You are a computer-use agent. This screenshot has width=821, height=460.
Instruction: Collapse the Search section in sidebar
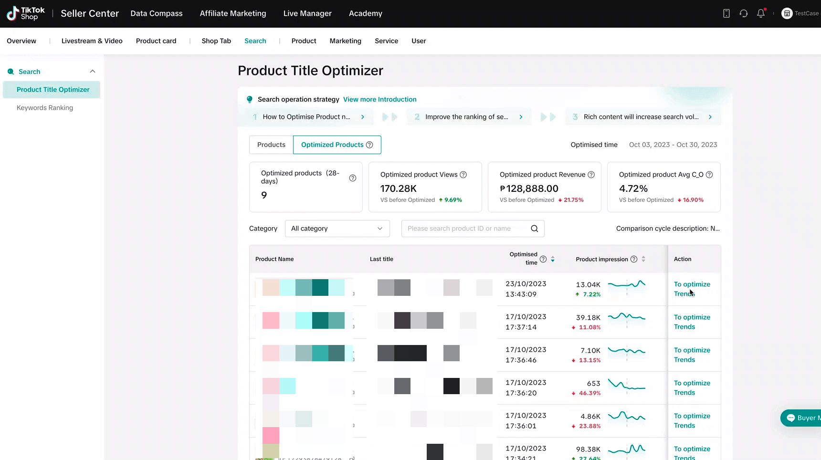(93, 72)
